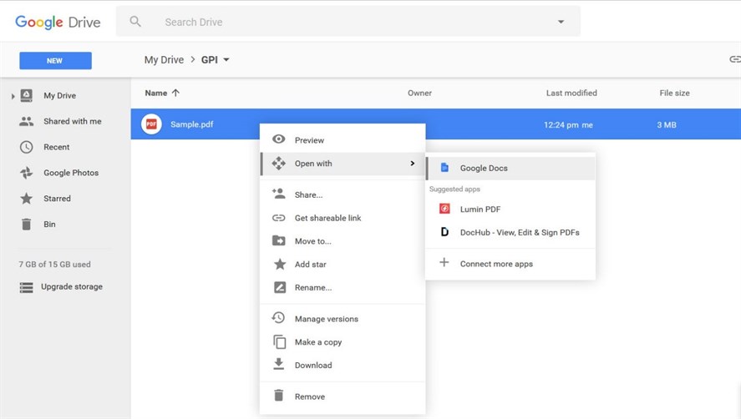This screenshot has height=419, width=741.
Task: Click the magnifier search icon
Action: coord(135,22)
